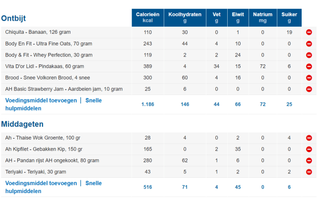Click Voedingsmiddel toevoegen under Ontbijt
Viewport: 317px width, 203px height.
[41, 101]
